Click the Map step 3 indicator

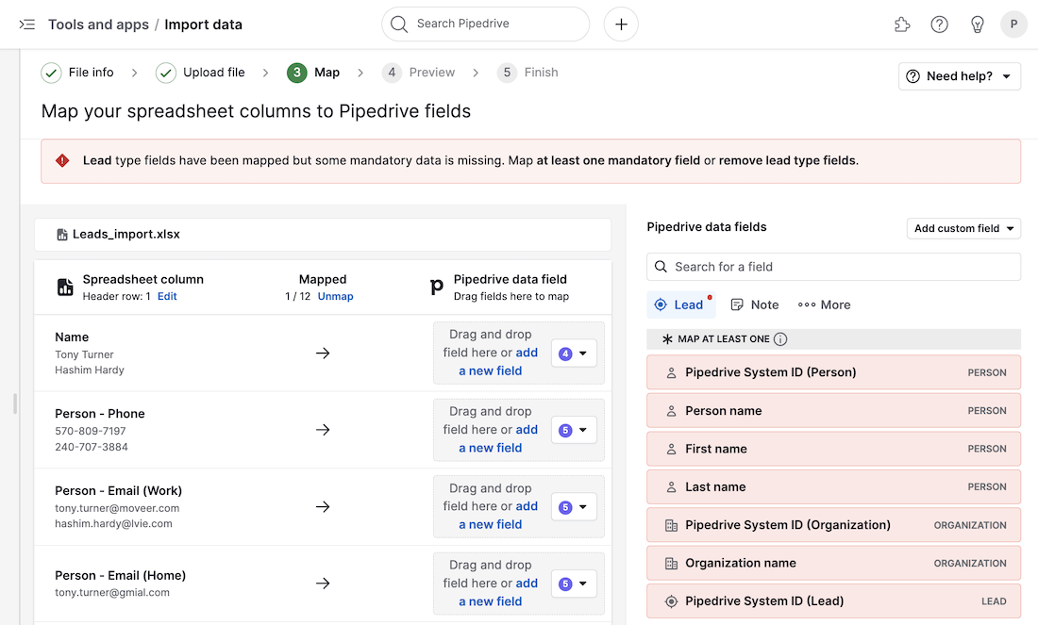coord(296,73)
